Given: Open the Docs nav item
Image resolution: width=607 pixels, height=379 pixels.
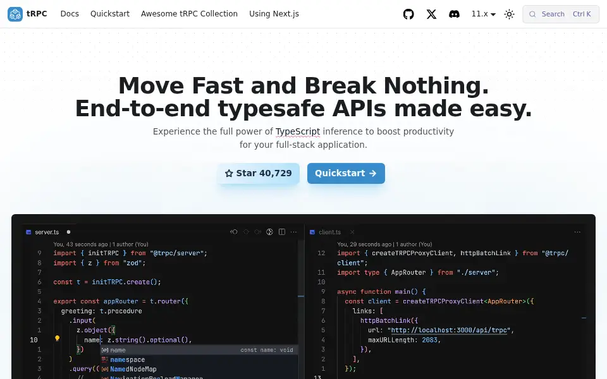Looking at the screenshot, I should 70,14.
